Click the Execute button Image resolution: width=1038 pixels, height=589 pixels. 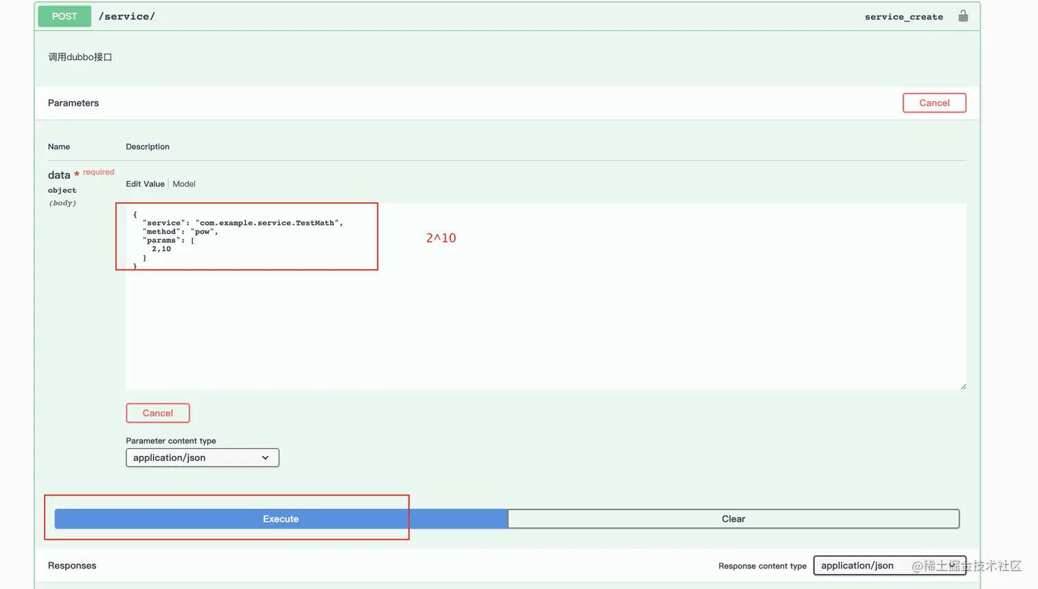pyautogui.click(x=281, y=519)
